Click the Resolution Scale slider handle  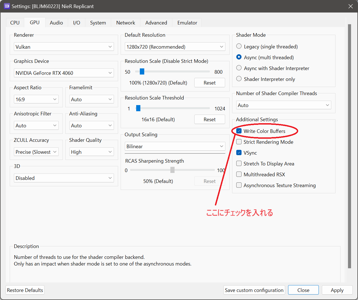point(142,71)
